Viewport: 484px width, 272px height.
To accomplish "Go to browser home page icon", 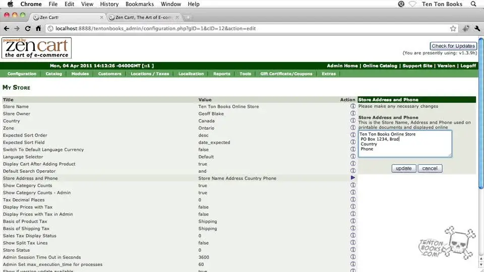I will (x=38, y=28).
